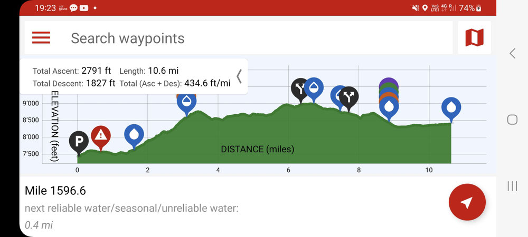The image size is (528, 237).
Task: Tap the water drop marker near mile 1.6
Action: click(x=134, y=134)
